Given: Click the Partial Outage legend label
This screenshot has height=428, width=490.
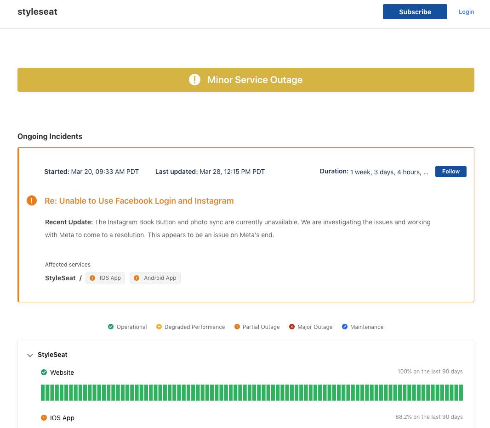Looking at the screenshot, I should point(261,327).
